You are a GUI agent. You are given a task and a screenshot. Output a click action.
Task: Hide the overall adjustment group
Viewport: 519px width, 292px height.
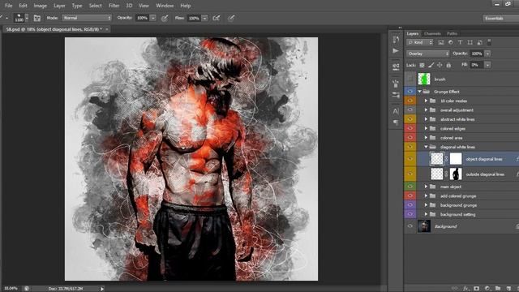(x=410, y=110)
